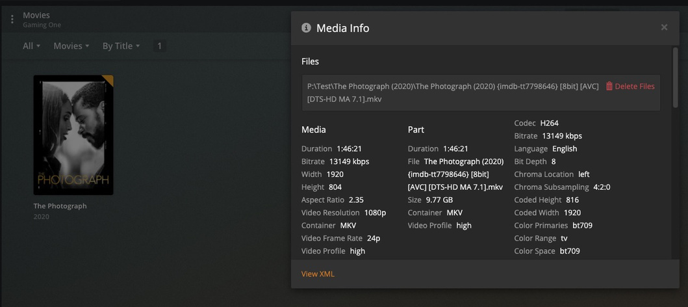This screenshot has width=688, height=307.
Task: Click the Files section heading
Action: 311,62
